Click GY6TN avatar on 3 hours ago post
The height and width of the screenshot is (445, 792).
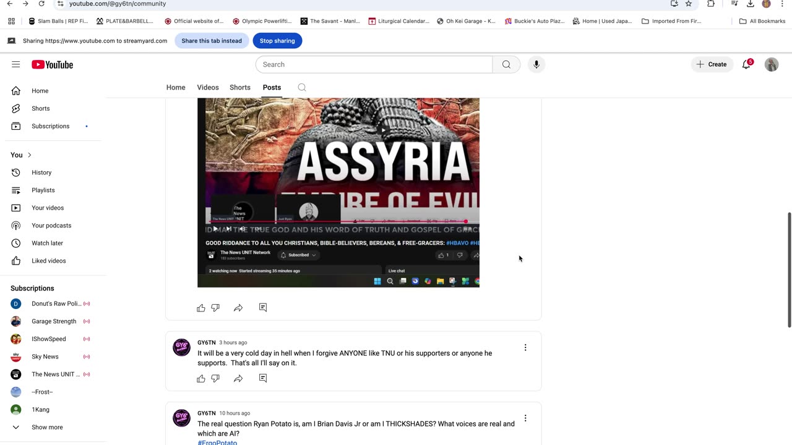(x=181, y=347)
